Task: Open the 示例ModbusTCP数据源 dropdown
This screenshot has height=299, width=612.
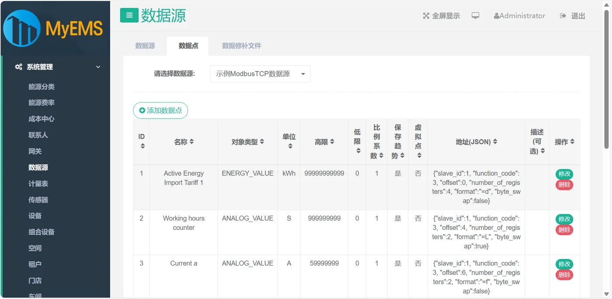Action: pos(260,74)
